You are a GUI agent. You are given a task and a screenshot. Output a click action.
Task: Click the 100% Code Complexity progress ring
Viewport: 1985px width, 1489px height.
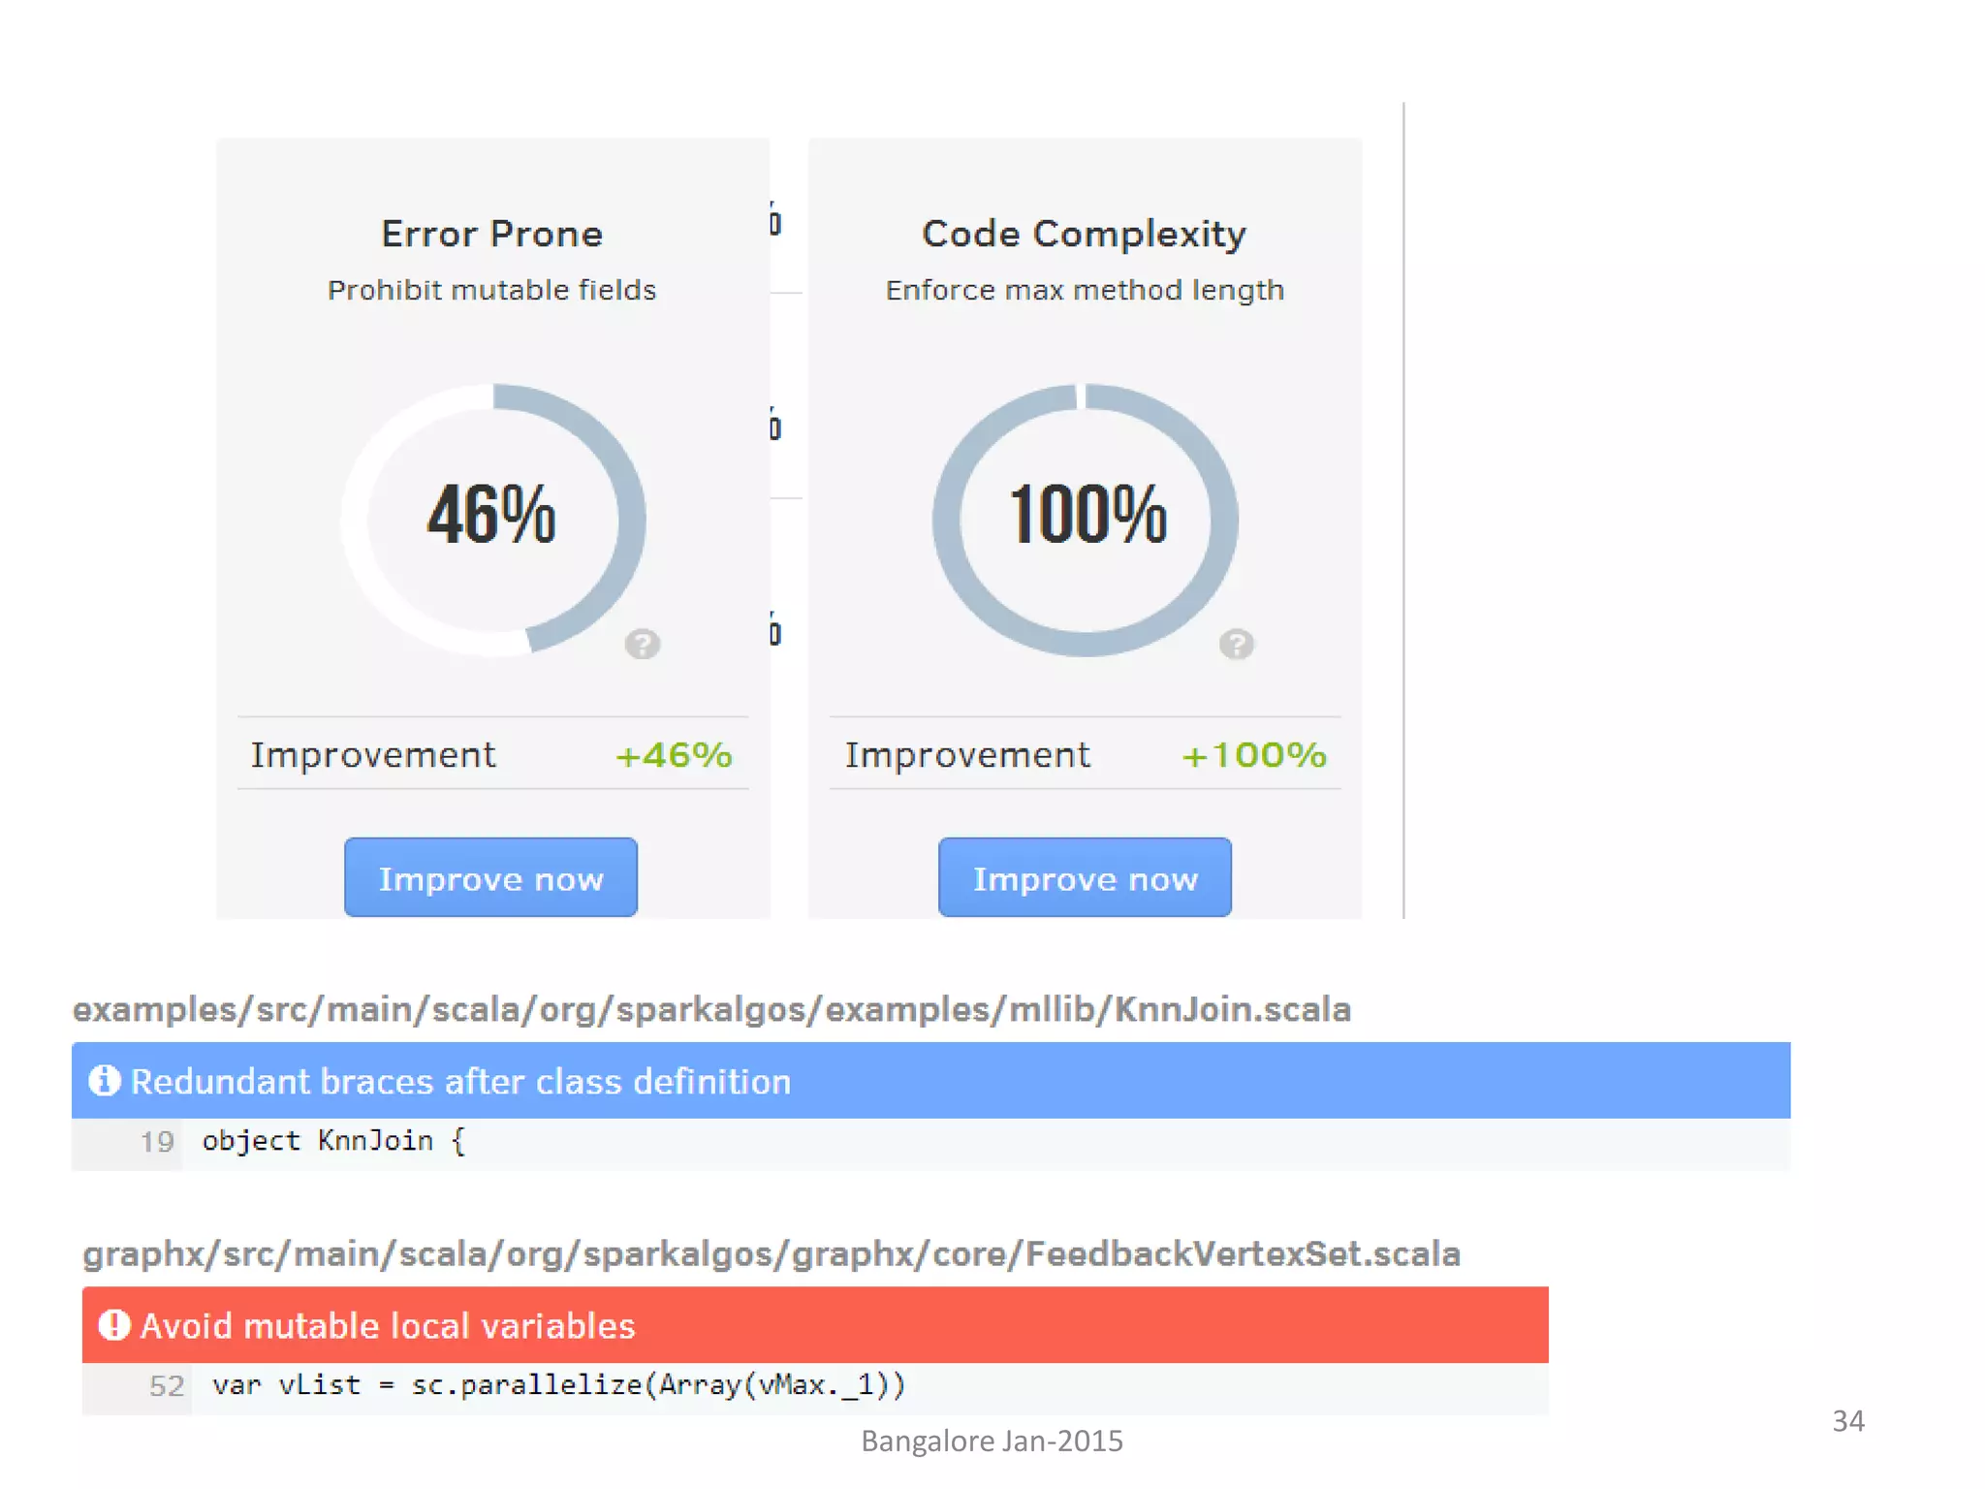click(x=1086, y=518)
